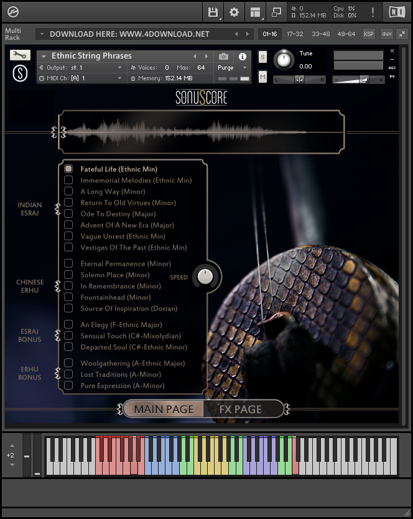Click the Native Instruments NI logo
Screen dimensions: 413x519
(396, 12)
